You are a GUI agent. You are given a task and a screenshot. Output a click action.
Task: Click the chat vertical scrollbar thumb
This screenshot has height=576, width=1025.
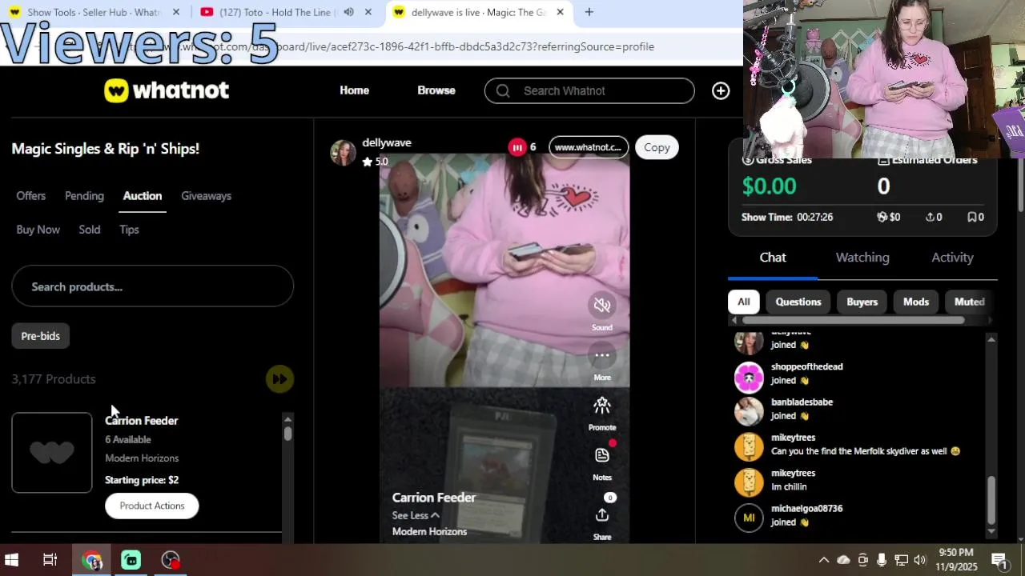coord(991,500)
